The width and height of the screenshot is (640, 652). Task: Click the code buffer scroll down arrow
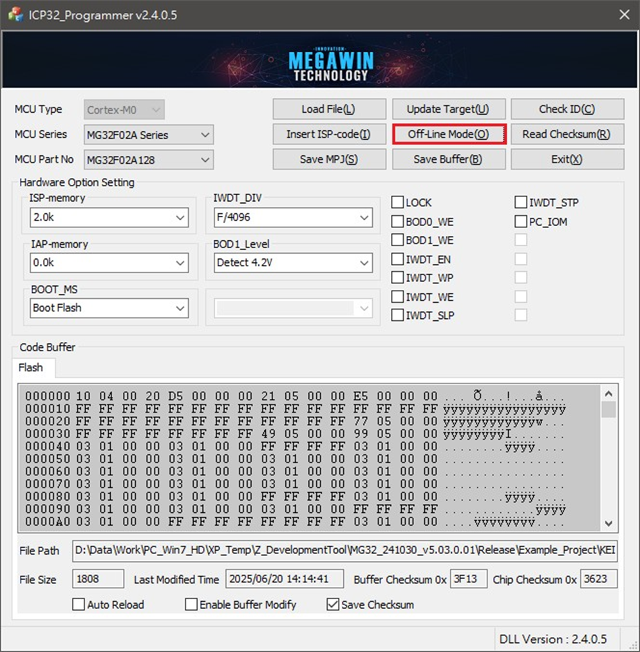pos(609,524)
